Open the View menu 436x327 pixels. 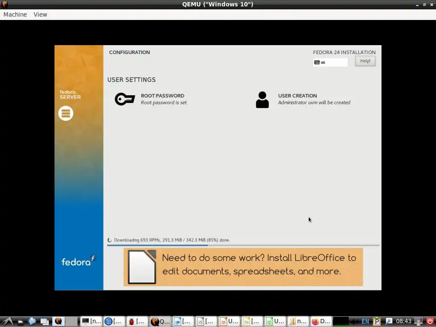click(40, 14)
